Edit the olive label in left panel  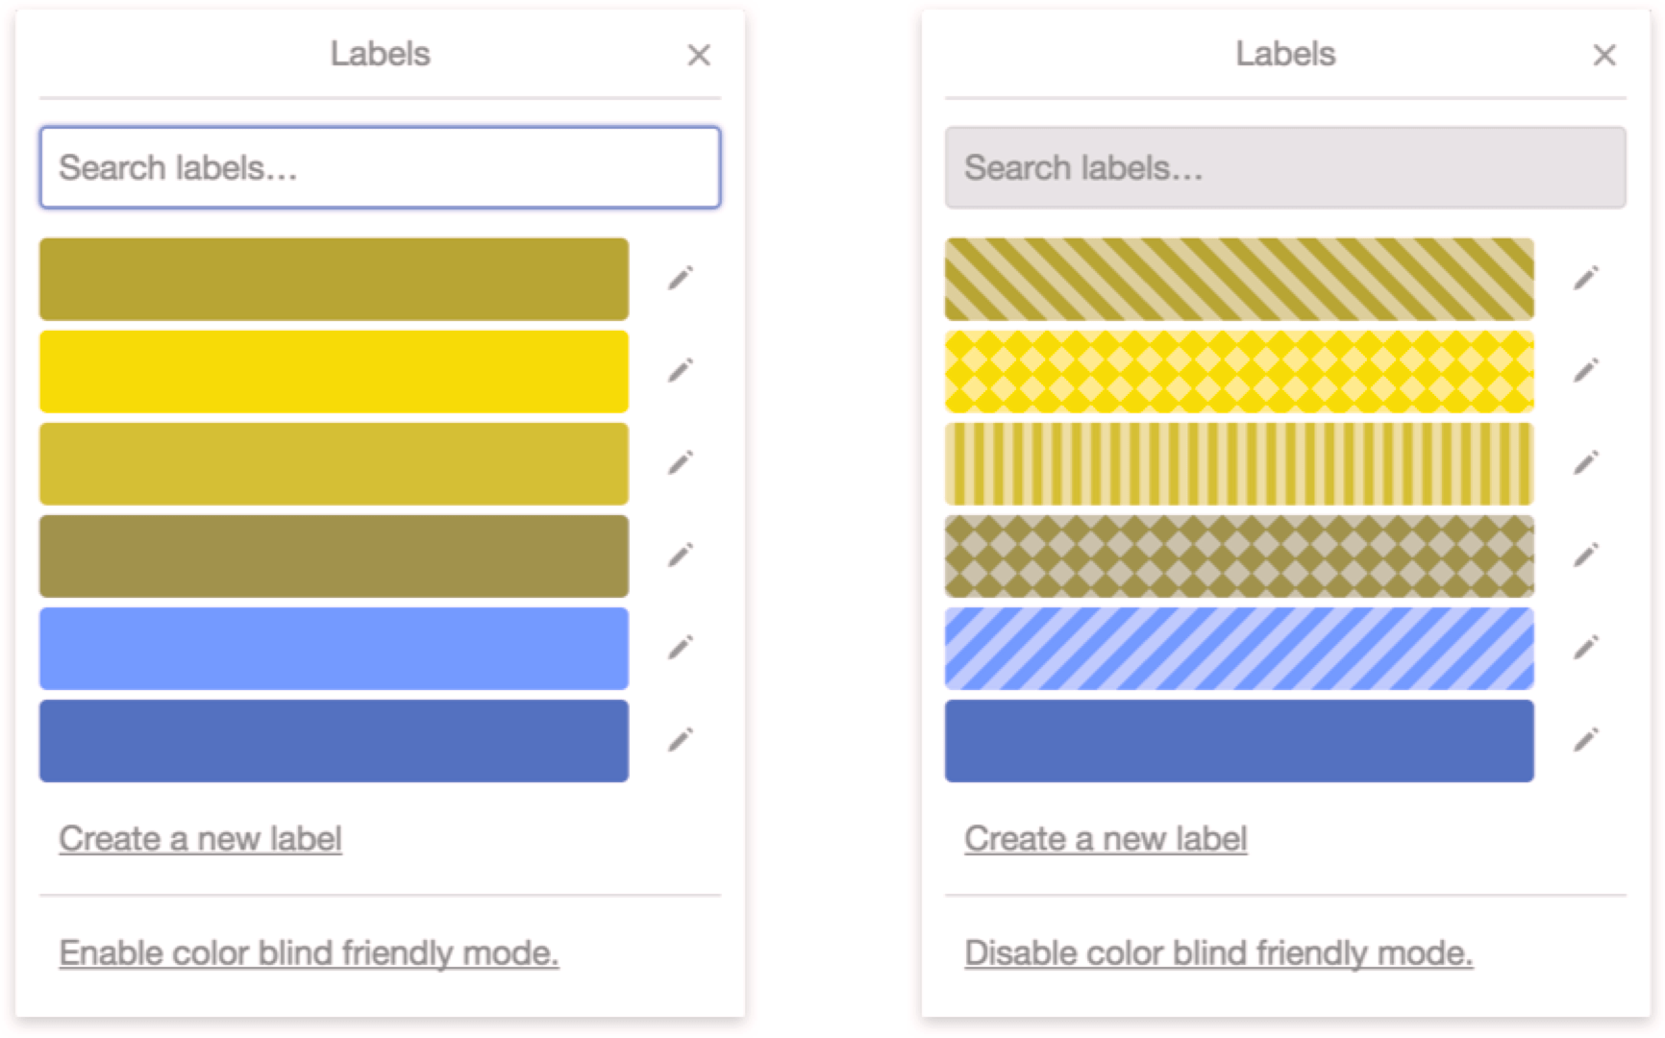pyautogui.click(x=681, y=279)
